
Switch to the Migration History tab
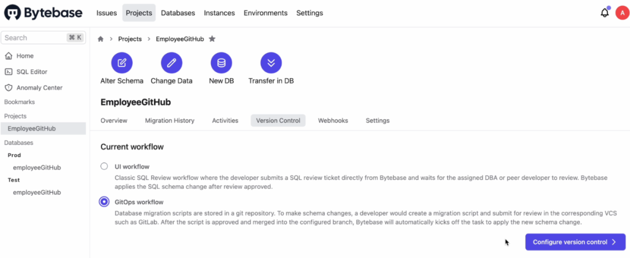(x=169, y=121)
